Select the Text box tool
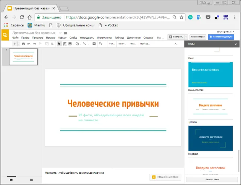 65,44
